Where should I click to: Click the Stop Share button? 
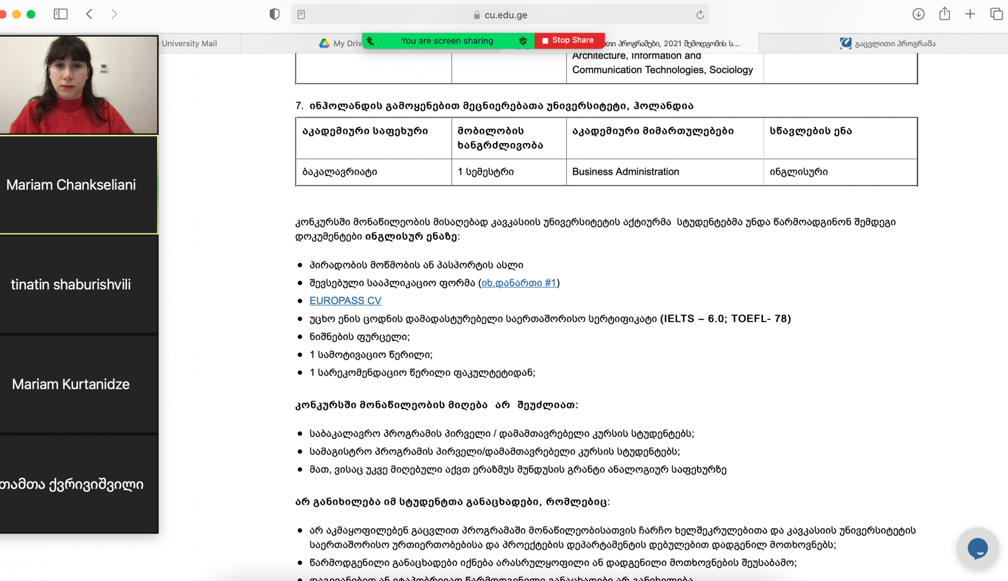(569, 40)
